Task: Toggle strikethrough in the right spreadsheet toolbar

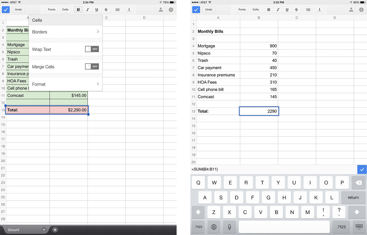Action: click(x=296, y=9)
